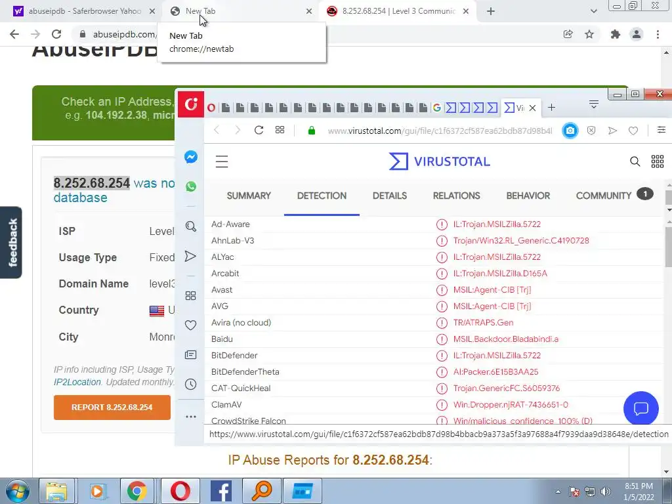Open Chrome from the taskbar

tap(136, 491)
